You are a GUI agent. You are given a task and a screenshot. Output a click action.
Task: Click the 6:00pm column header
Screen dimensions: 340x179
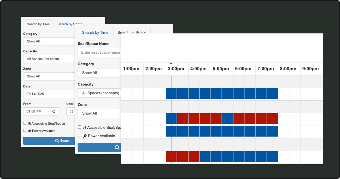coord(244,69)
